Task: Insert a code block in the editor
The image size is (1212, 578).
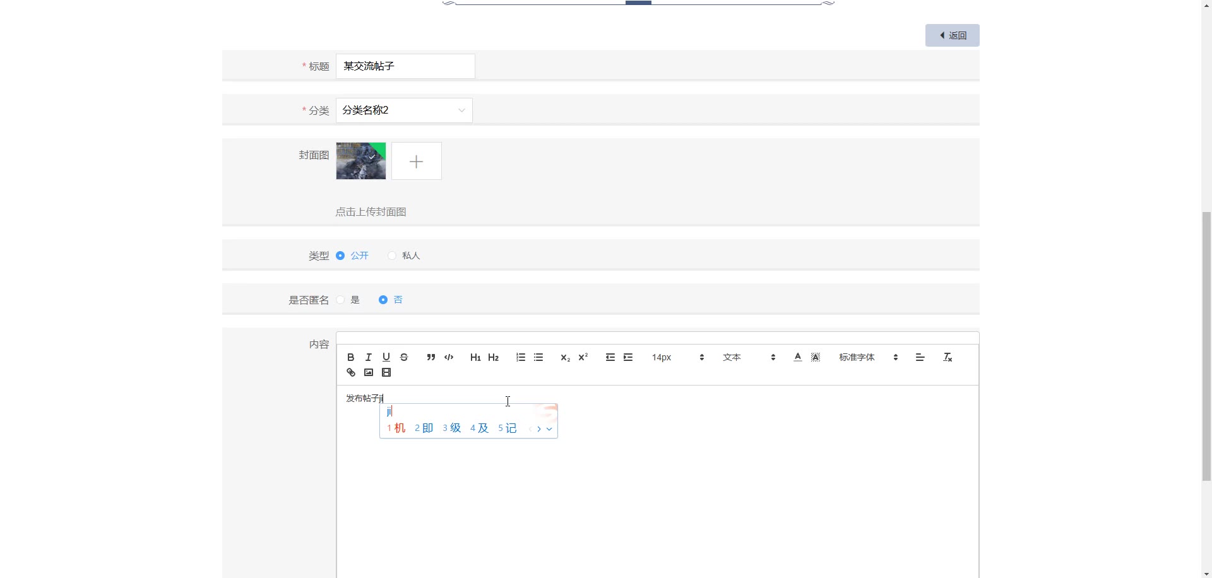Action: pos(449,357)
